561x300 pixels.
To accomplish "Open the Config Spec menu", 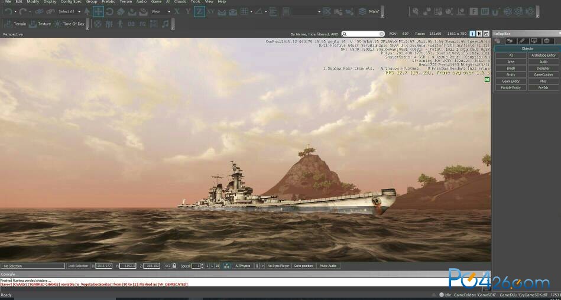I will 71,2.
